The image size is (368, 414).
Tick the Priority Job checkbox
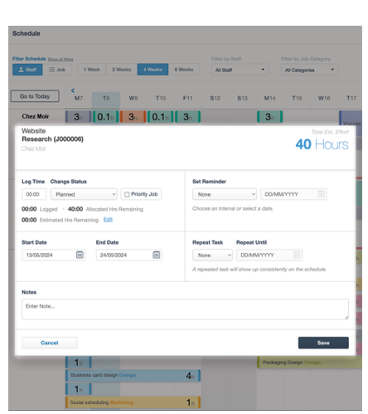click(127, 194)
